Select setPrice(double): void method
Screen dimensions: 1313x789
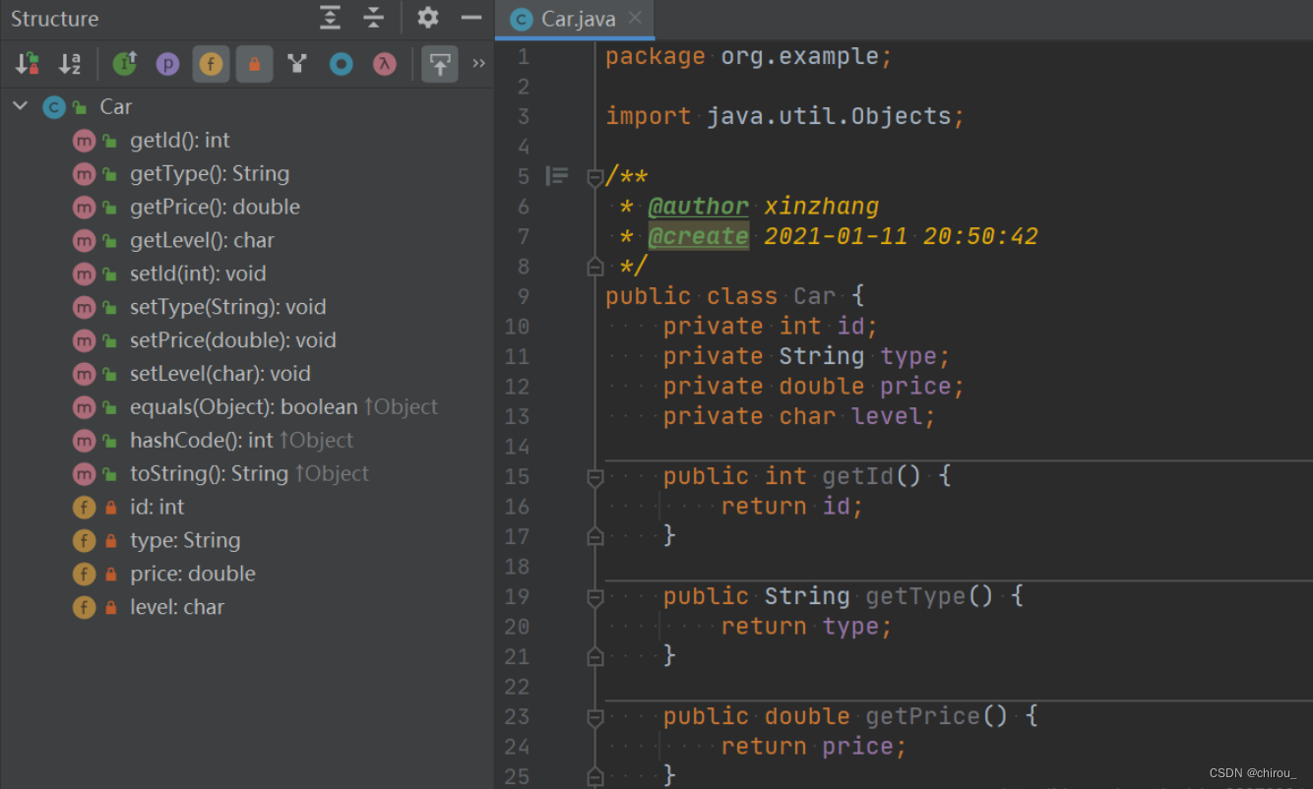[233, 340]
